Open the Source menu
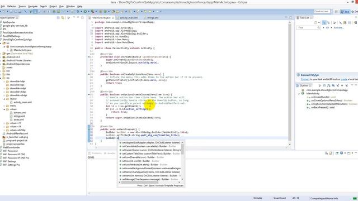 (x=22, y=6)
